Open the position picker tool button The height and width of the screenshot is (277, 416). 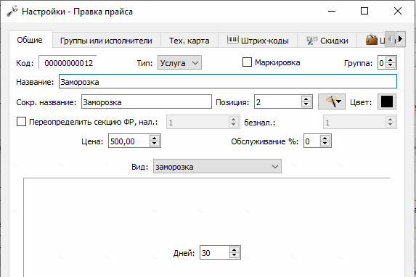click(x=332, y=102)
